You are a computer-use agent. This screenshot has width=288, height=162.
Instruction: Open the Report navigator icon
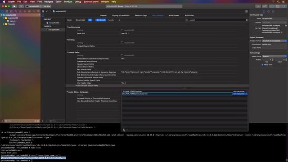(38, 11)
